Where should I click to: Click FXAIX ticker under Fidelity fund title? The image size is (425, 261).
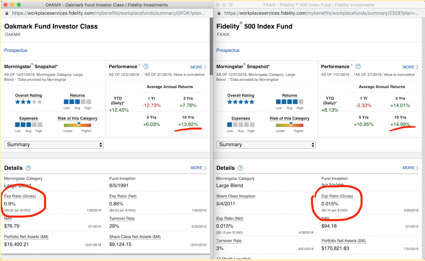point(223,34)
